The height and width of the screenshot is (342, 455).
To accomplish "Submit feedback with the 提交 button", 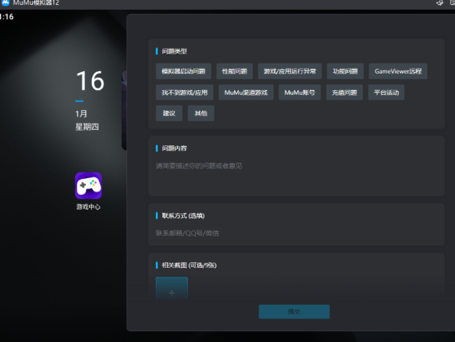I will point(294,312).
